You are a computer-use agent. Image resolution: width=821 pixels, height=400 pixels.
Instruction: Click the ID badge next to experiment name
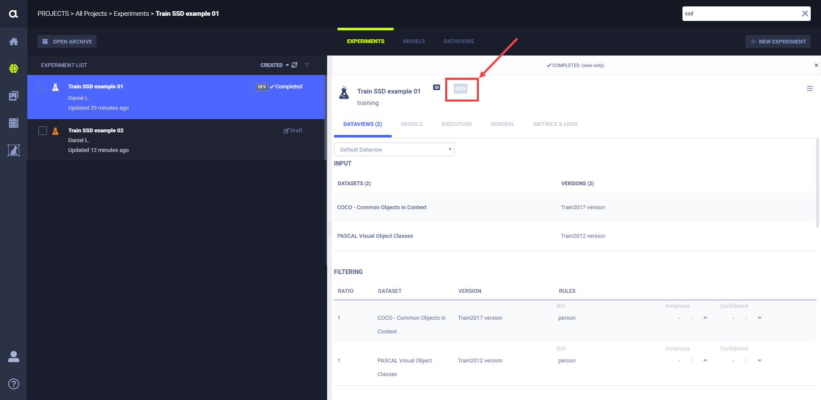coord(436,88)
